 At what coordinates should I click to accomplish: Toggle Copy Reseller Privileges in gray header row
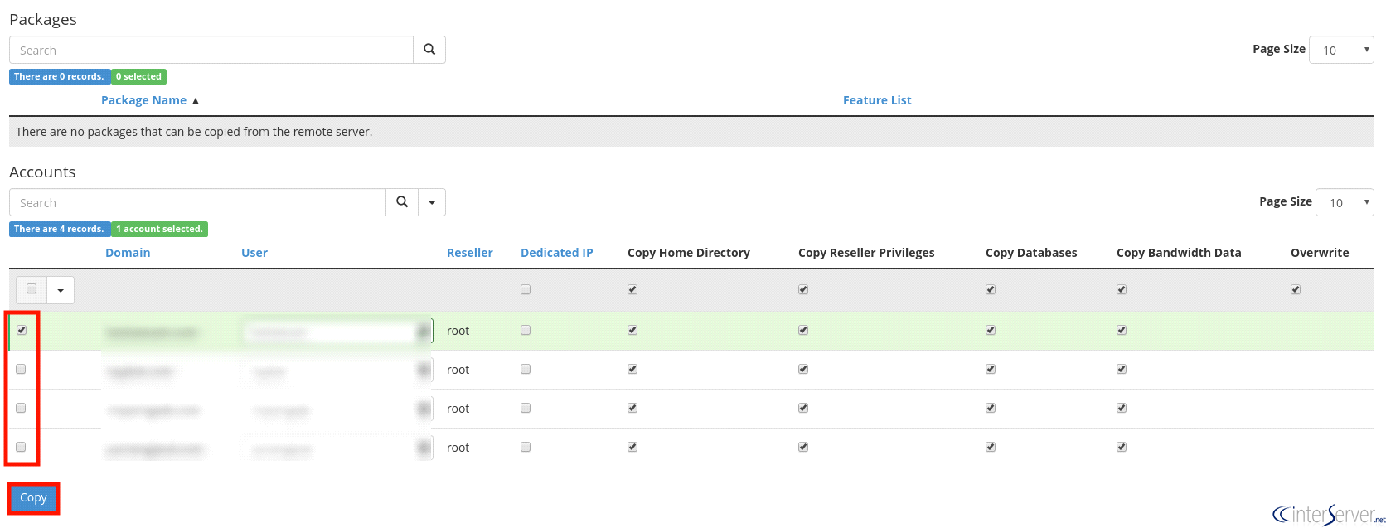[x=803, y=290]
